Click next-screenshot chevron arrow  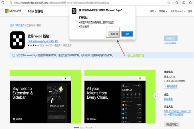155,96
